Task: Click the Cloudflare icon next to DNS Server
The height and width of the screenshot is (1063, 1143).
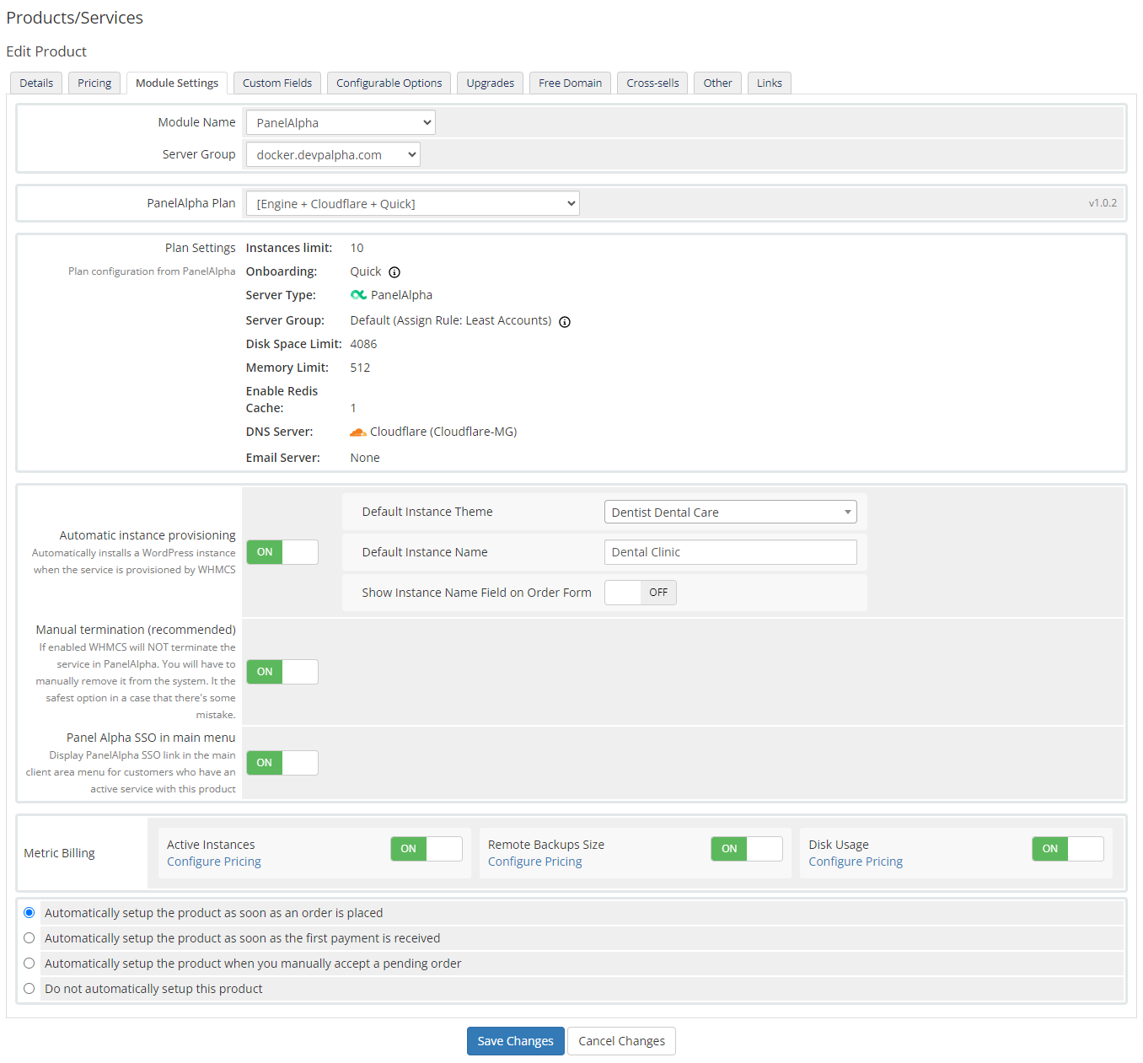Action: [x=357, y=431]
